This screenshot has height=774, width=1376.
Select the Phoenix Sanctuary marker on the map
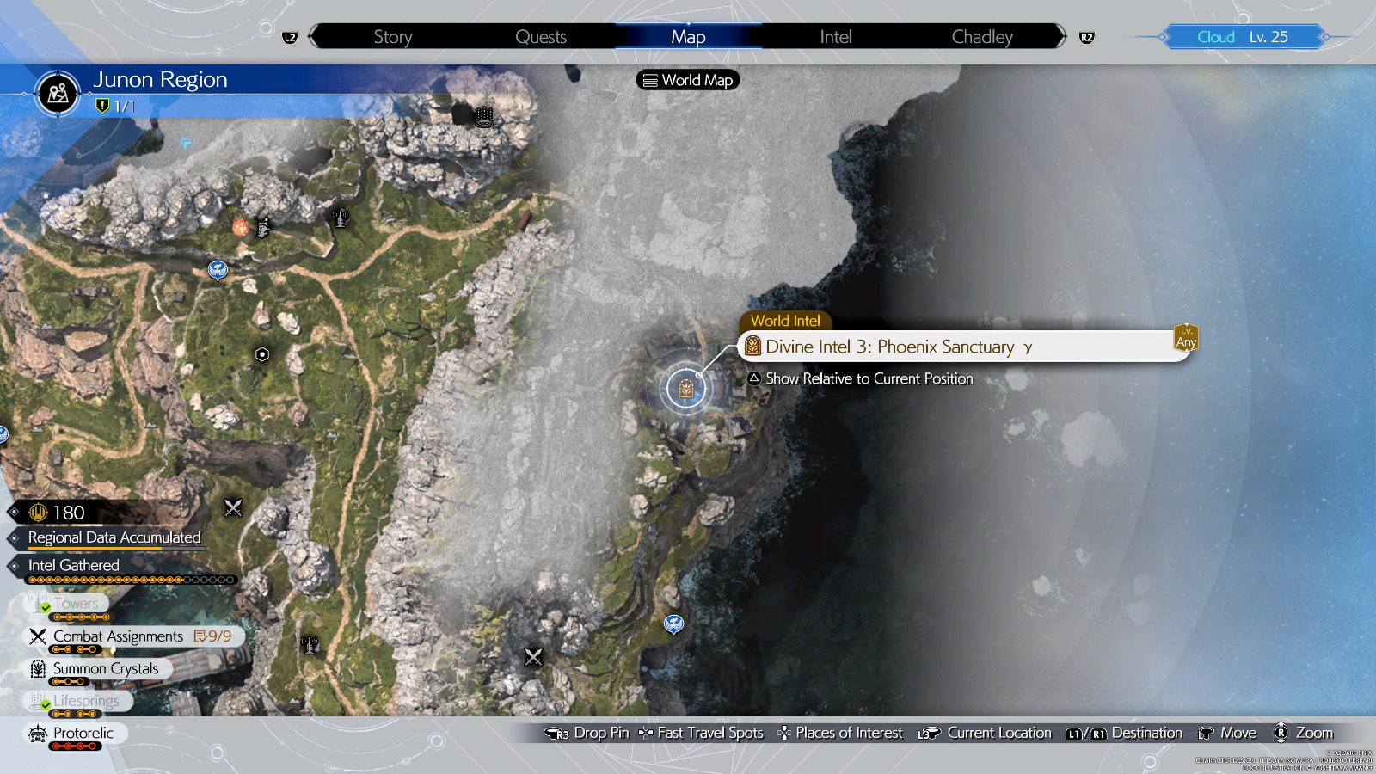tap(686, 389)
